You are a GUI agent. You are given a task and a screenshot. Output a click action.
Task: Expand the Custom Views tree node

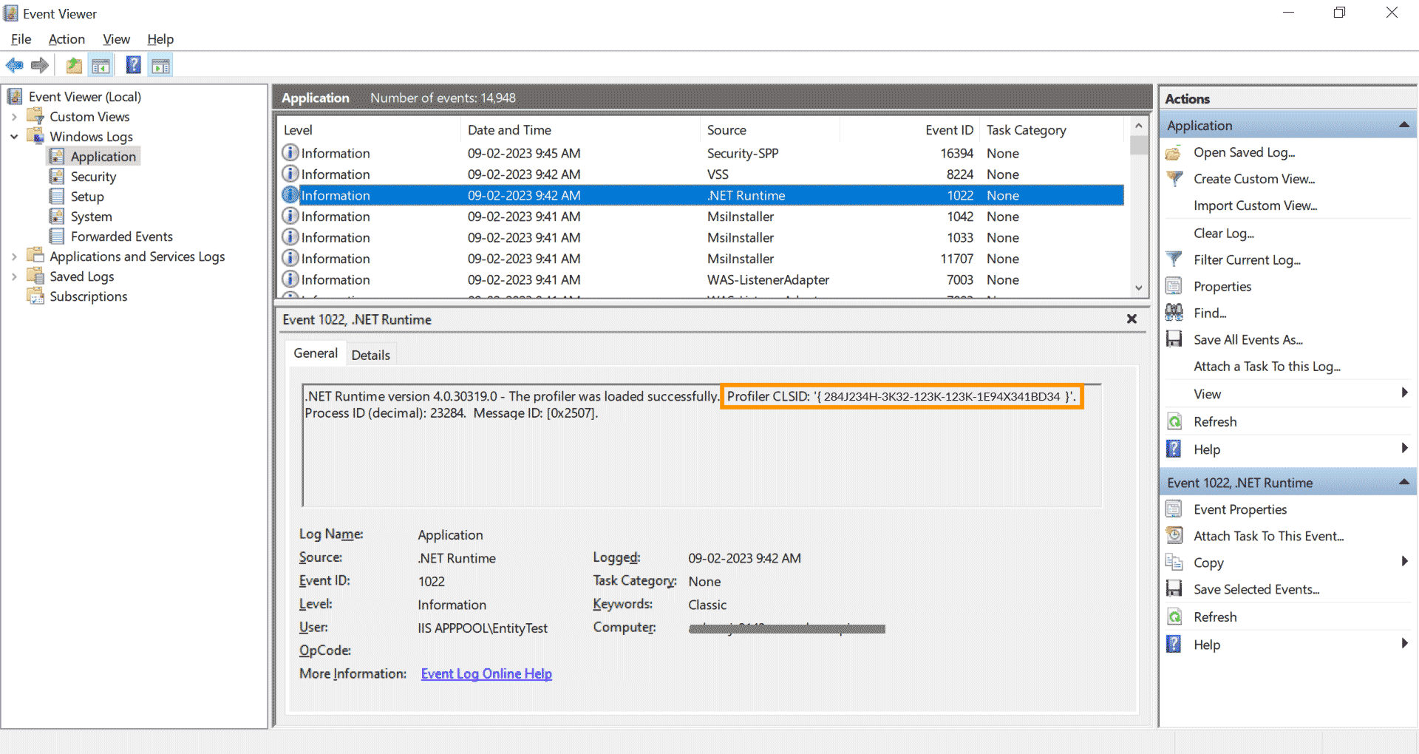[x=14, y=117]
